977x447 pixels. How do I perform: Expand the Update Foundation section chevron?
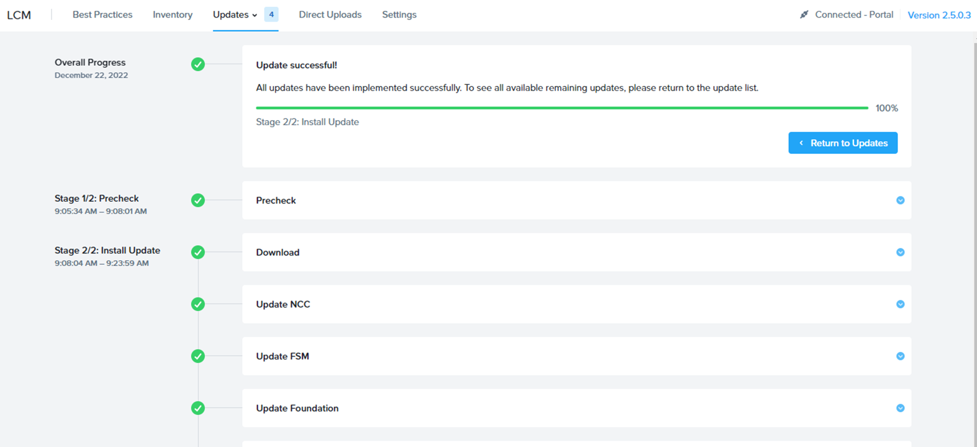tap(900, 408)
